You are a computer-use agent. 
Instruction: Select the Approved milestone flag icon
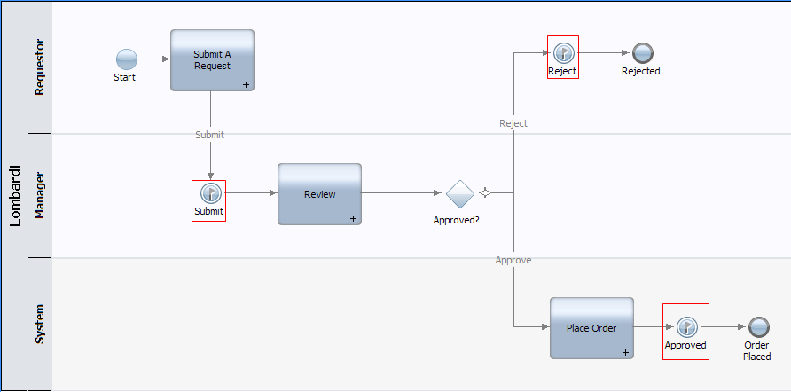(685, 327)
